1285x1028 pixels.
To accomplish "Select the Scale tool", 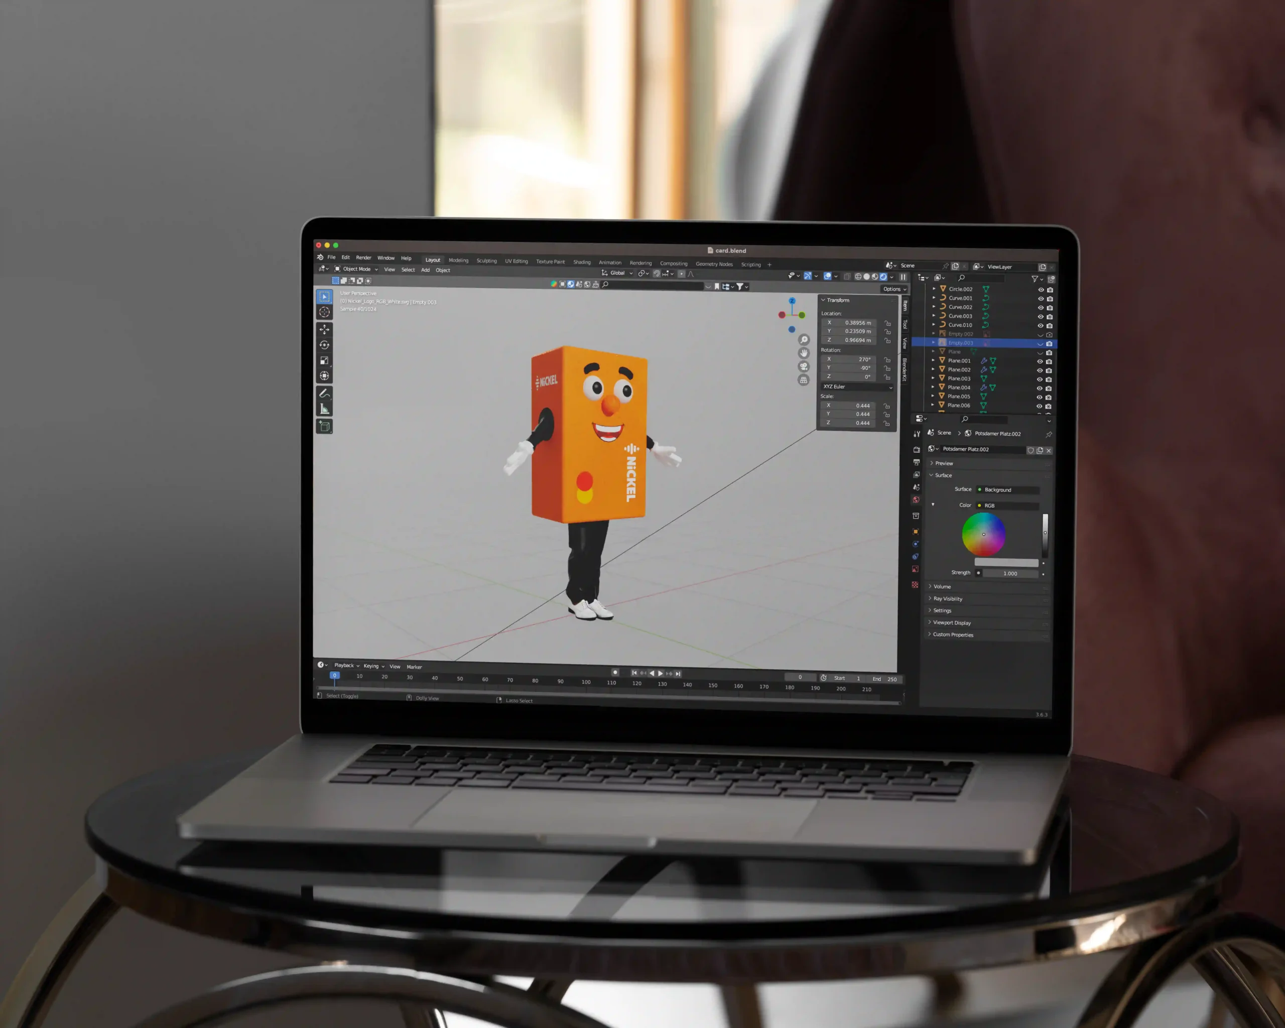I will tap(324, 360).
